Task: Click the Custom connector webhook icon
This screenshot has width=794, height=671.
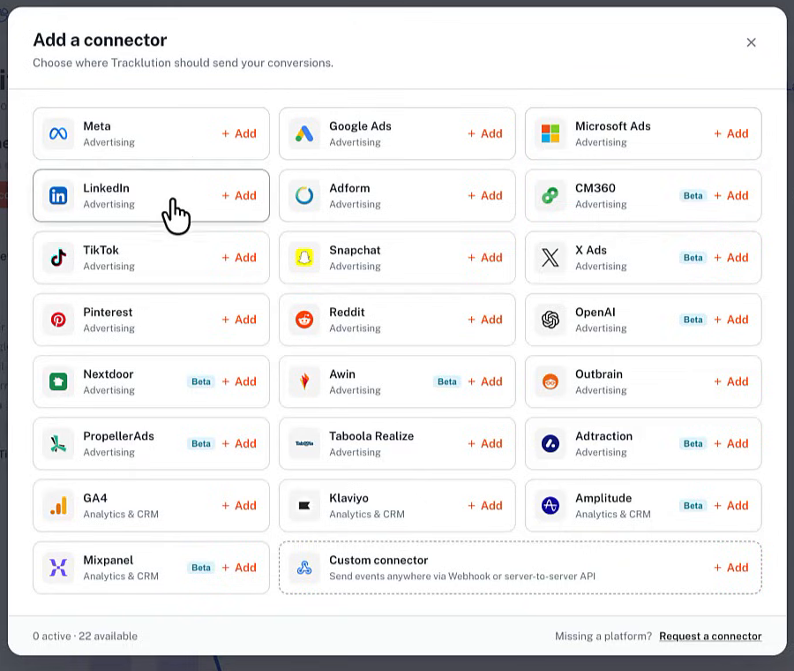Action: point(304,568)
